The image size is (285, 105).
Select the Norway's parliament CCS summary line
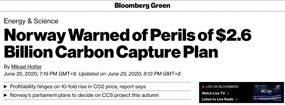click(x=84, y=95)
